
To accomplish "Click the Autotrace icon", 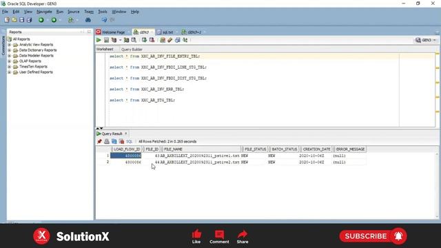I will (x=126, y=40).
